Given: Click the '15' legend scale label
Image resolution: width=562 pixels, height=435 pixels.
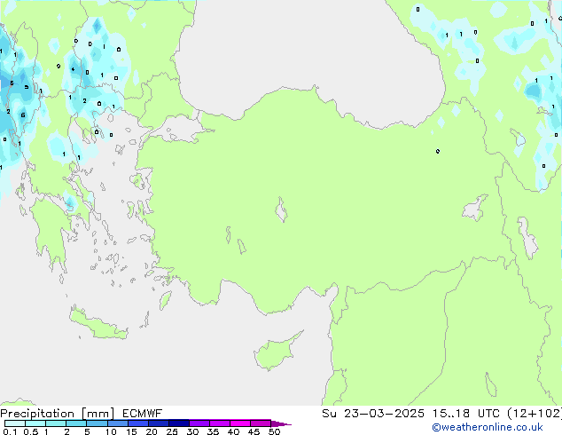Looking at the screenshot, I should [131, 431].
